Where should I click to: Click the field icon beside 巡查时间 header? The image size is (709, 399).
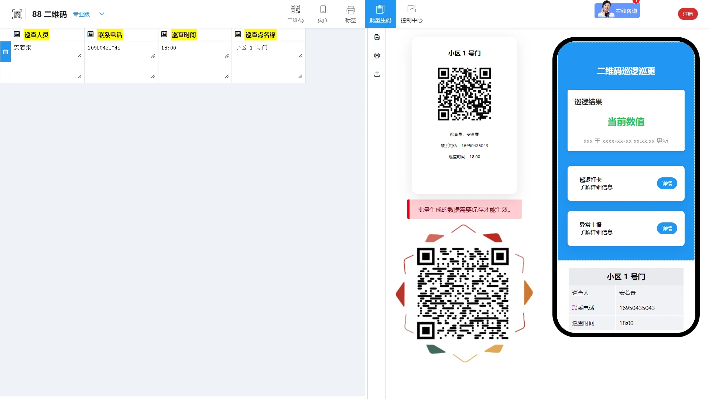click(164, 34)
